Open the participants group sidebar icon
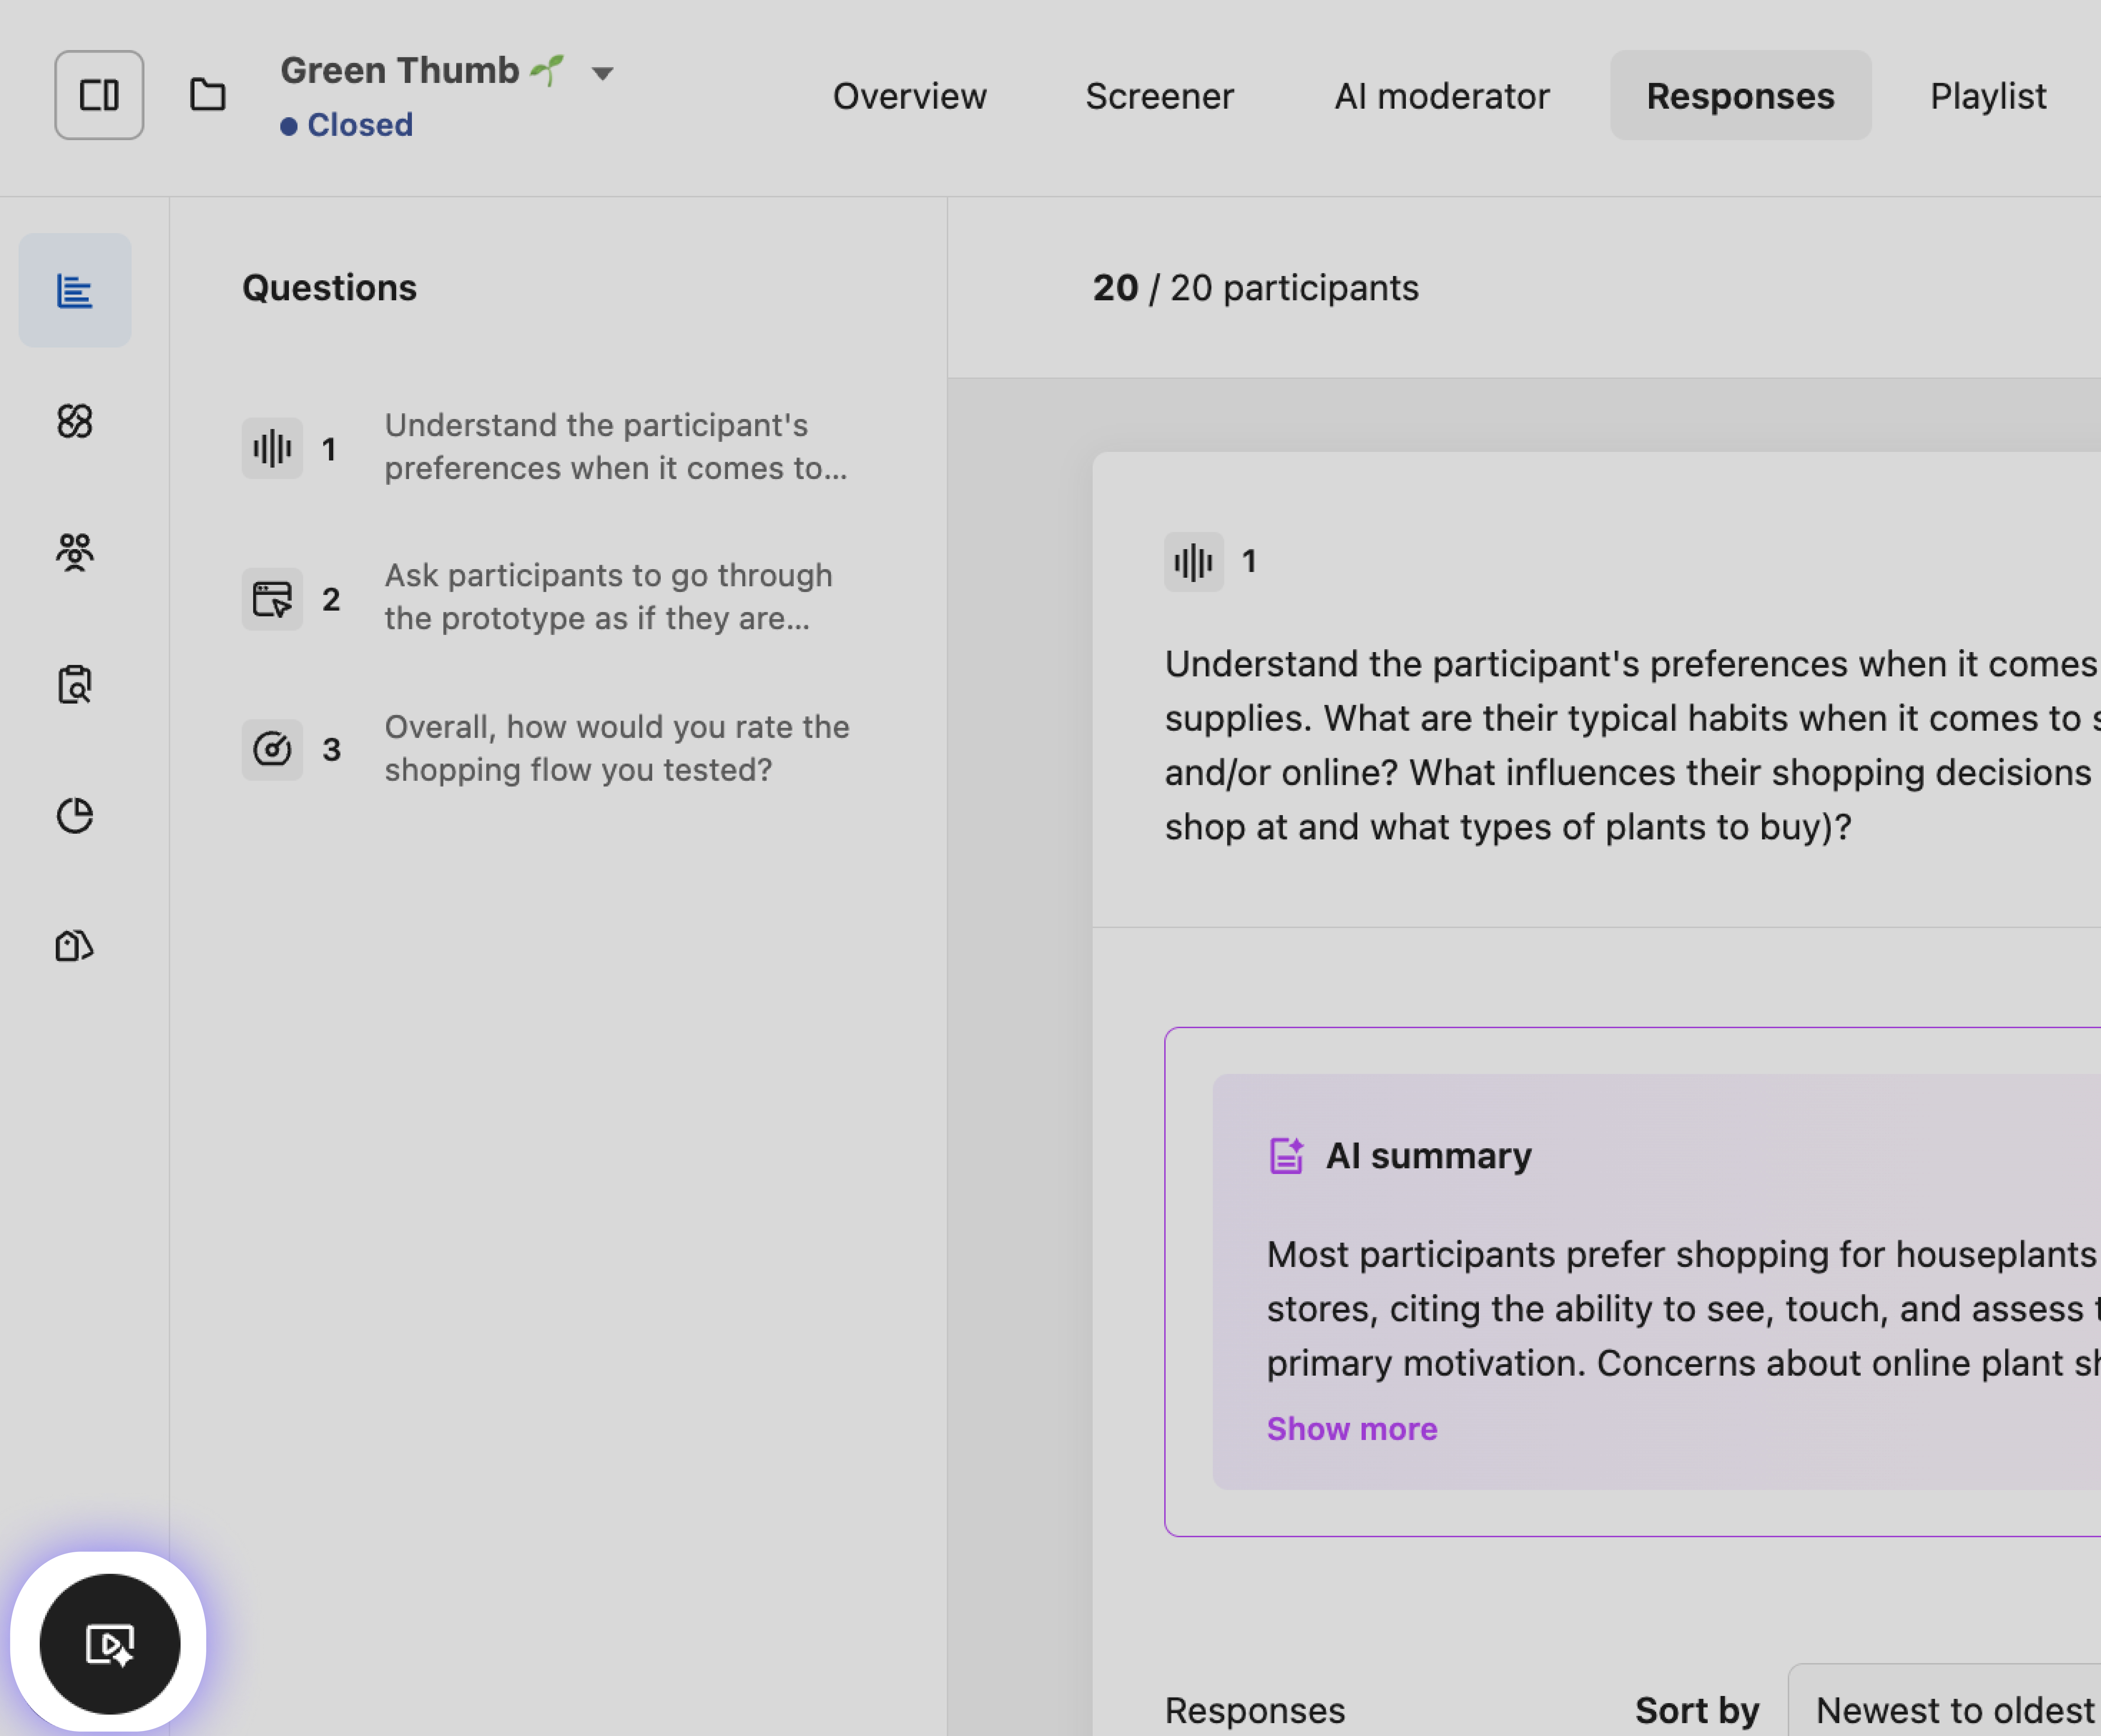The width and height of the screenshot is (2101, 1736). click(x=75, y=552)
